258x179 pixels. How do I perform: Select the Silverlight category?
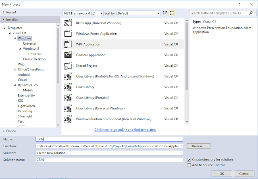tap(25, 116)
